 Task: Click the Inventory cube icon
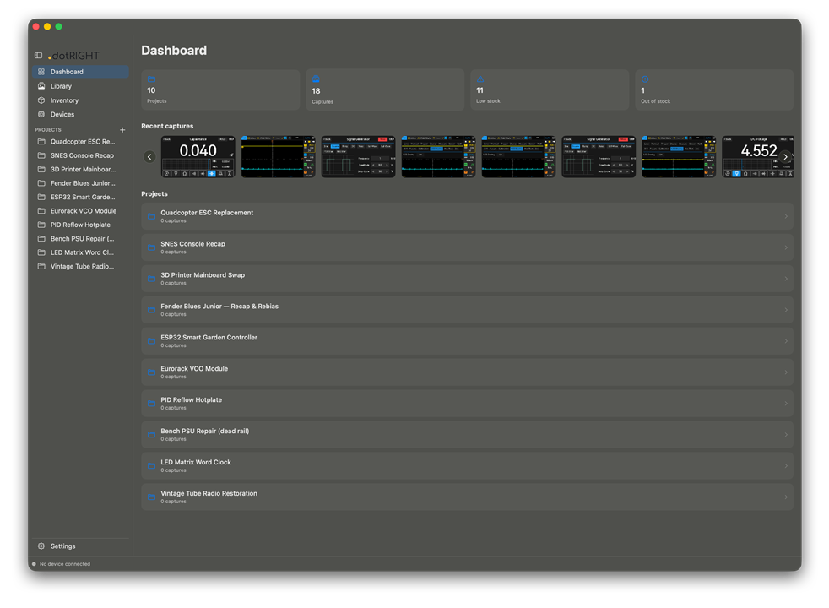pos(41,100)
